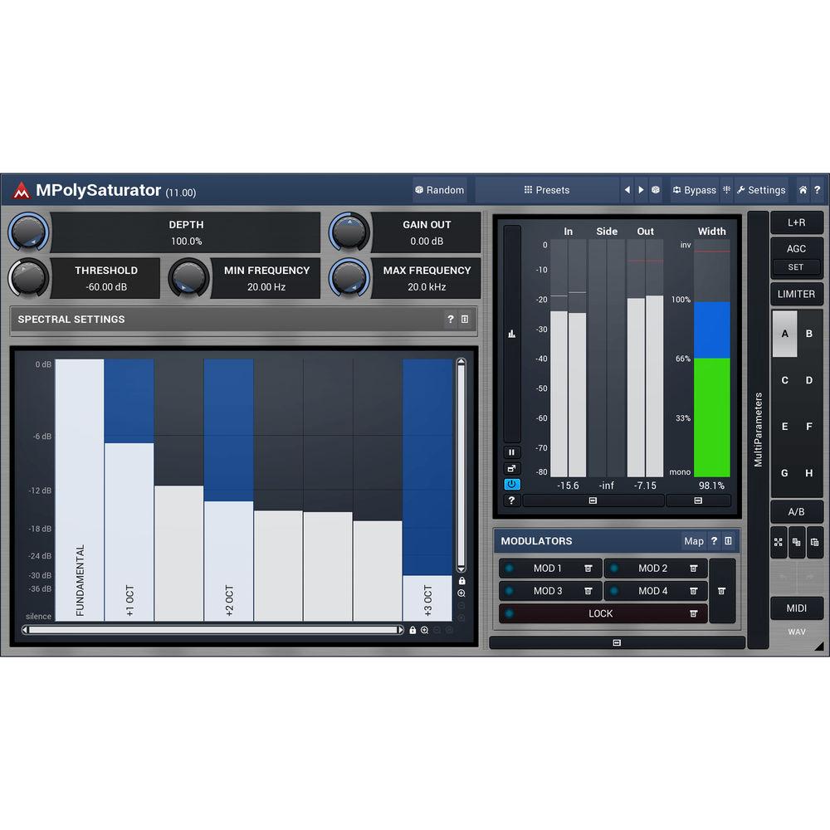Toggle AGC automatic gain control
The height and width of the screenshot is (830, 830).
click(x=796, y=248)
